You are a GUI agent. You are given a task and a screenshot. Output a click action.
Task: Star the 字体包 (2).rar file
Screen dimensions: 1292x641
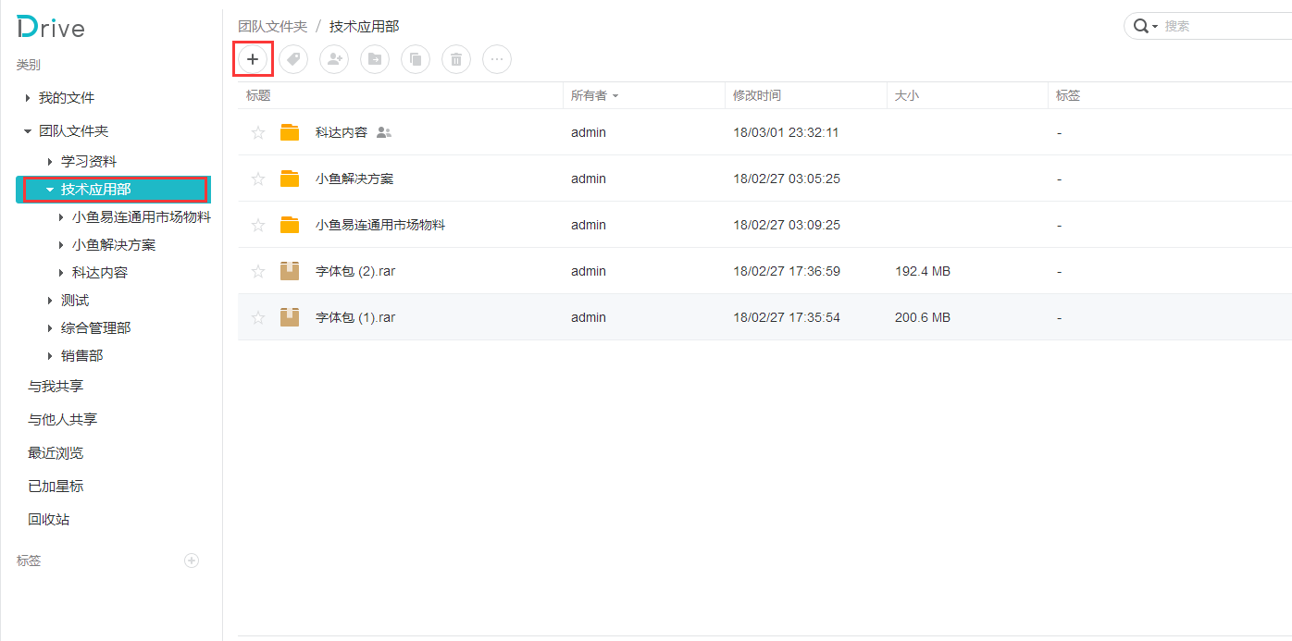(x=258, y=271)
